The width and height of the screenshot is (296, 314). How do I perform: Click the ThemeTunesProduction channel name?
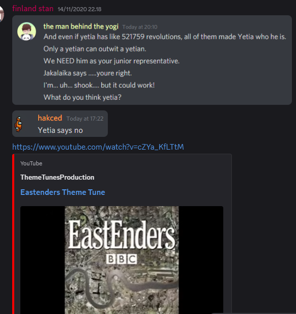(x=57, y=177)
